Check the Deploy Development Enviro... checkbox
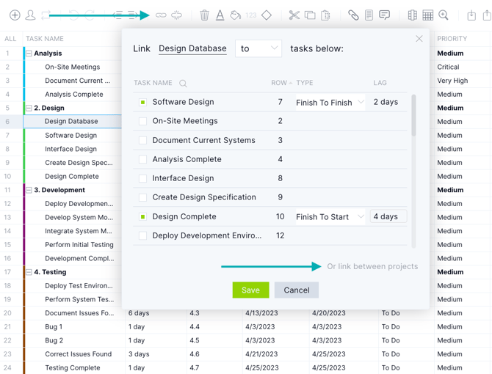Image resolution: width=492 pixels, height=374 pixels. point(142,235)
